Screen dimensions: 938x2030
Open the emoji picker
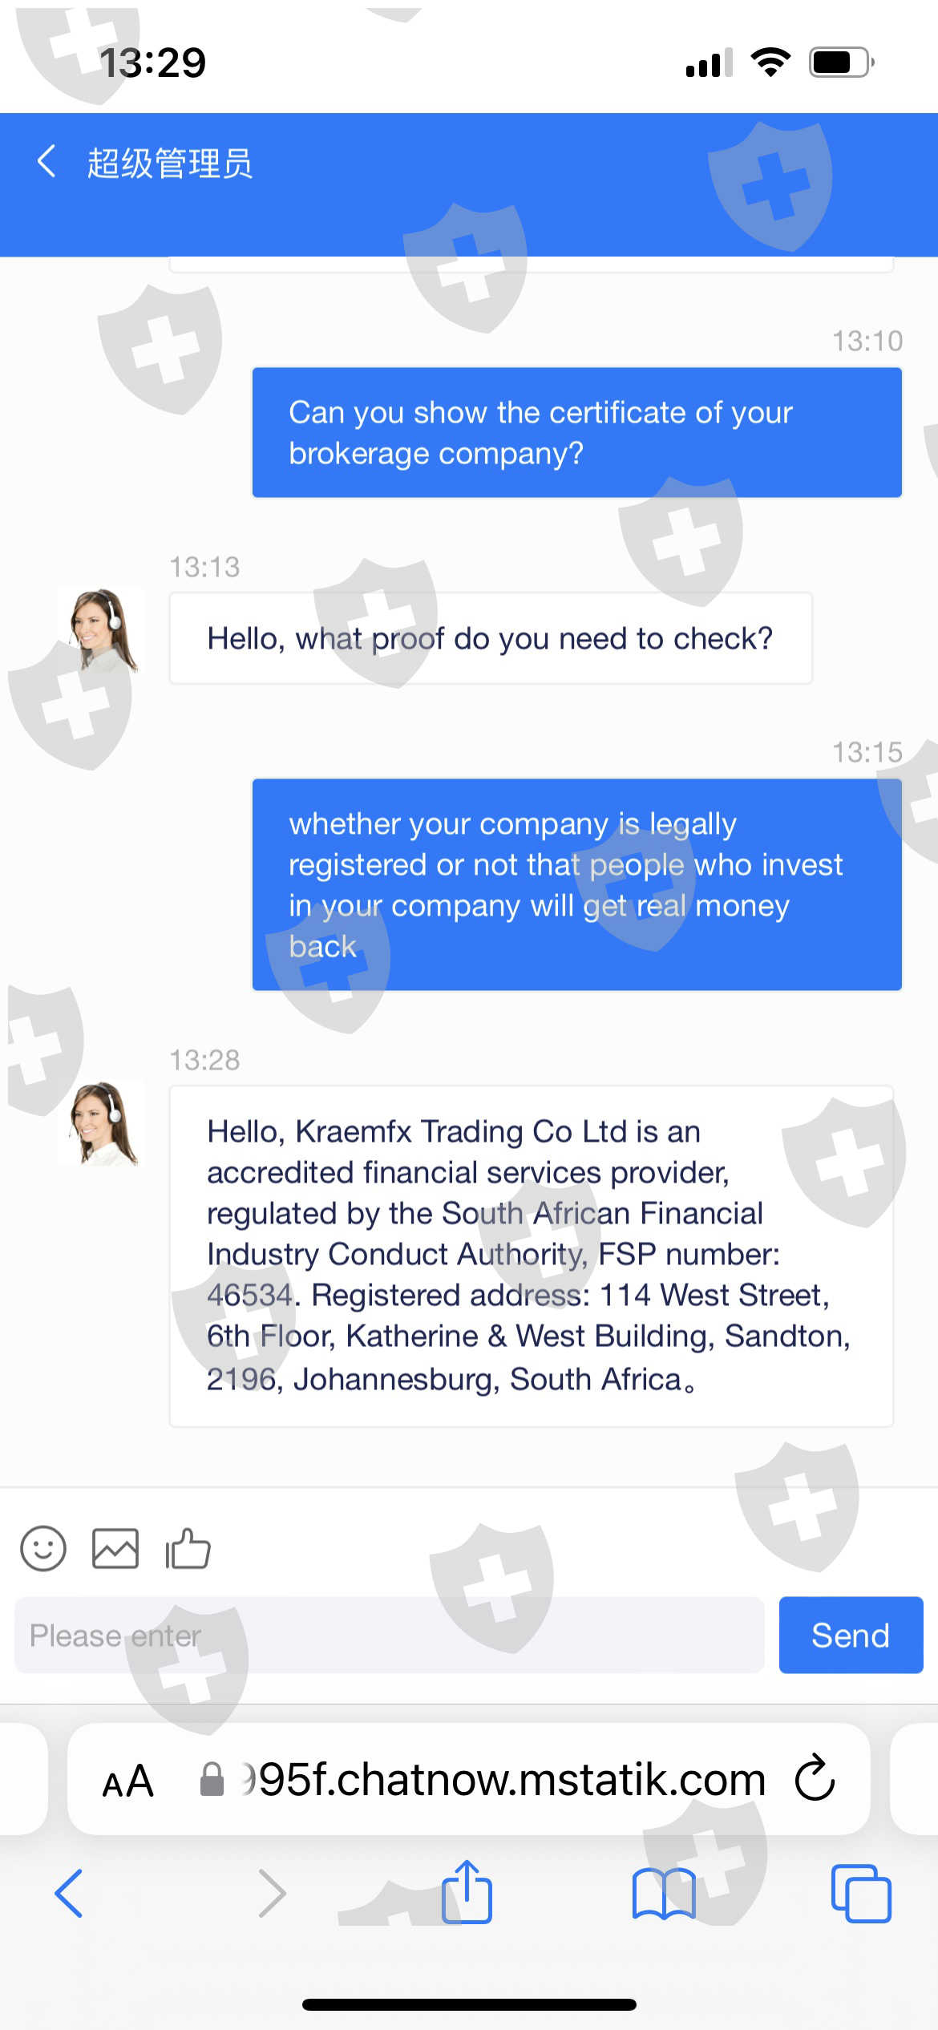(43, 1548)
